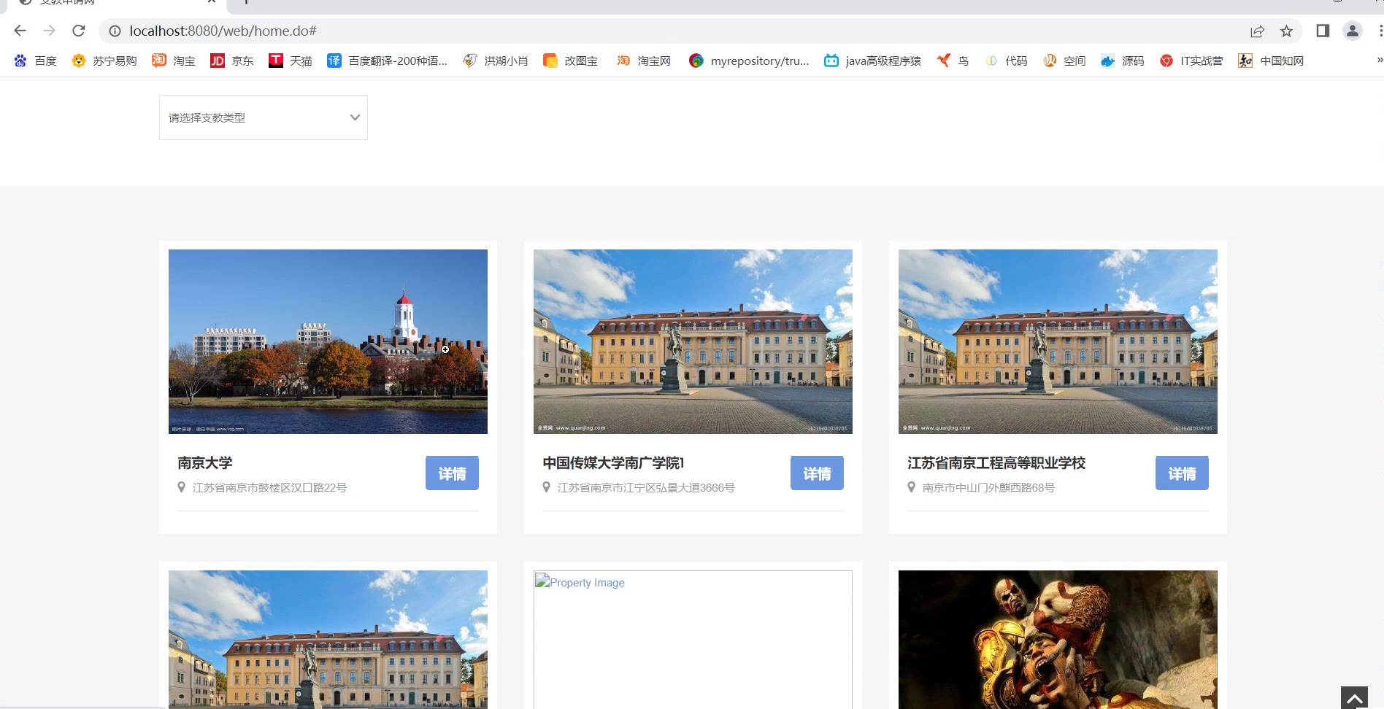Open the user profile icon
This screenshot has width=1384, height=709.
1352,31
